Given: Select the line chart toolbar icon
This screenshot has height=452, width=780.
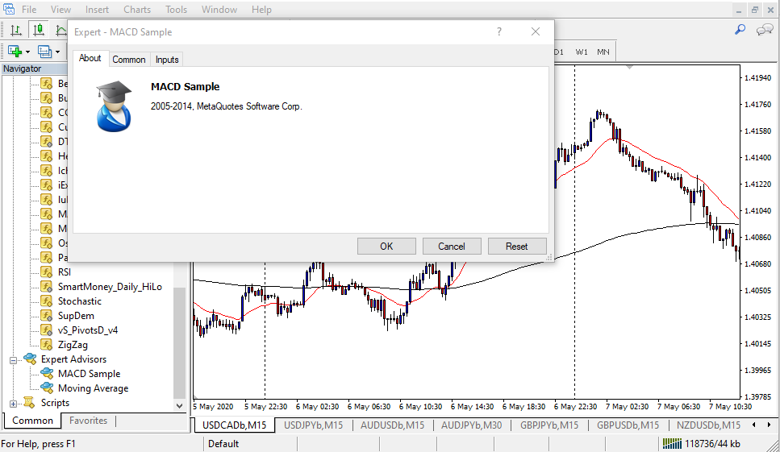Looking at the screenshot, I should 60,31.
